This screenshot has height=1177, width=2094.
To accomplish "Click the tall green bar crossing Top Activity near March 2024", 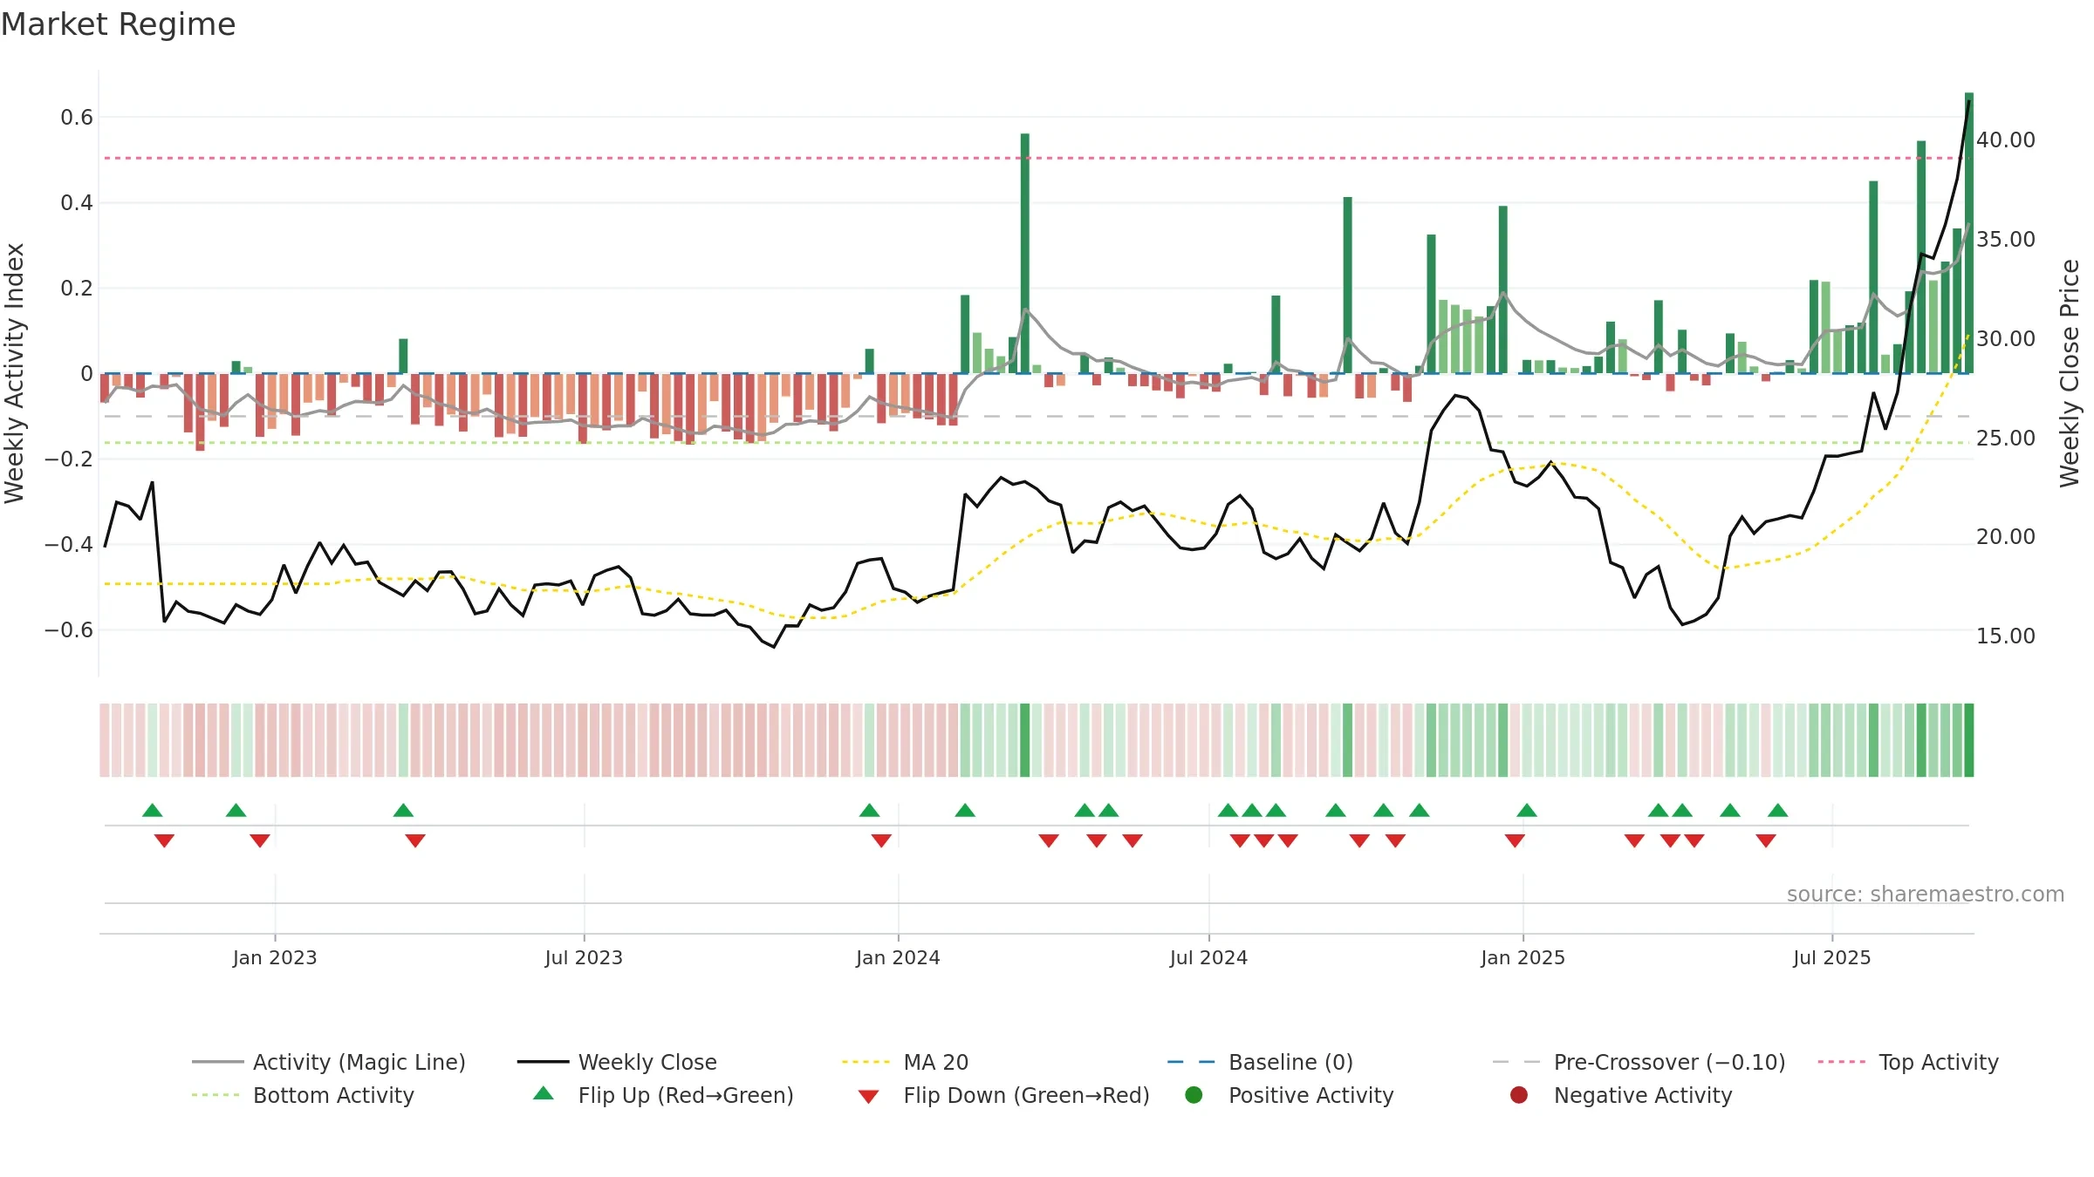I will coord(1025,253).
